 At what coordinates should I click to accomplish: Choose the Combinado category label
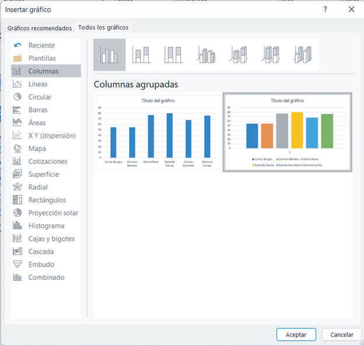[46, 277]
